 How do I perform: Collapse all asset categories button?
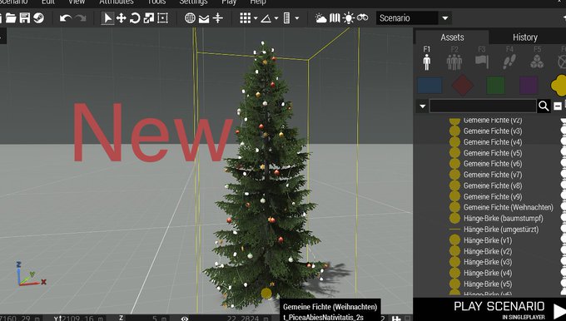[558, 106]
